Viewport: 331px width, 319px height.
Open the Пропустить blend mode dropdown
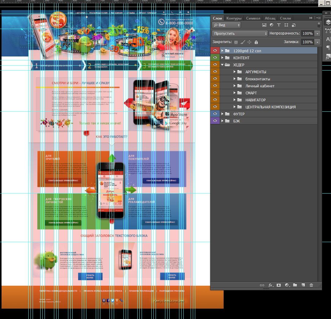point(239,33)
